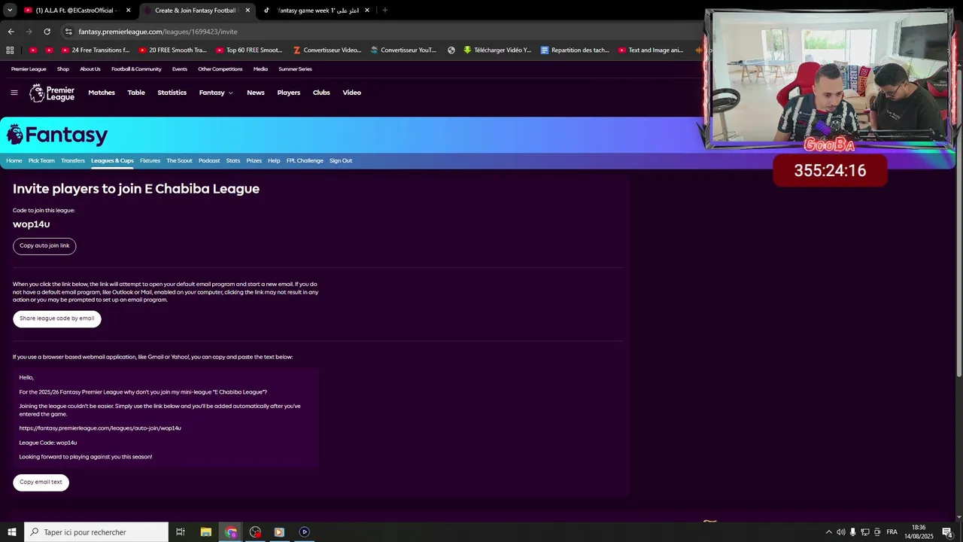Open the Windows Start menu
Image resolution: width=963 pixels, height=542 pixels.
point(12,532)
